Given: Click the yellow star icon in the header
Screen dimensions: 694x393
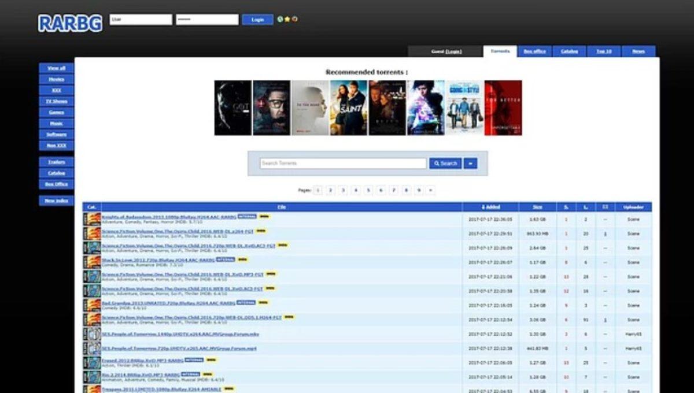Looking at the screenshot, I should [287, 19].
